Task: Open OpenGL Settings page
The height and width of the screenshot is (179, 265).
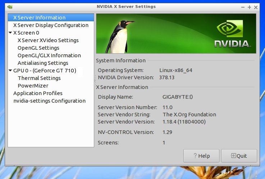Action: click(x=38, y=48)
